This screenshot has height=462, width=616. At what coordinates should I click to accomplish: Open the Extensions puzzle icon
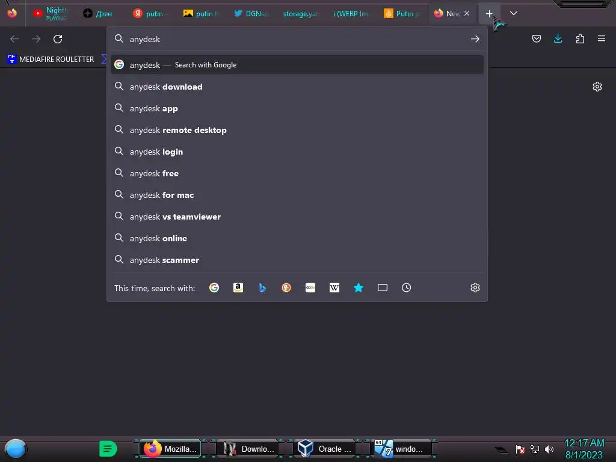580,38
